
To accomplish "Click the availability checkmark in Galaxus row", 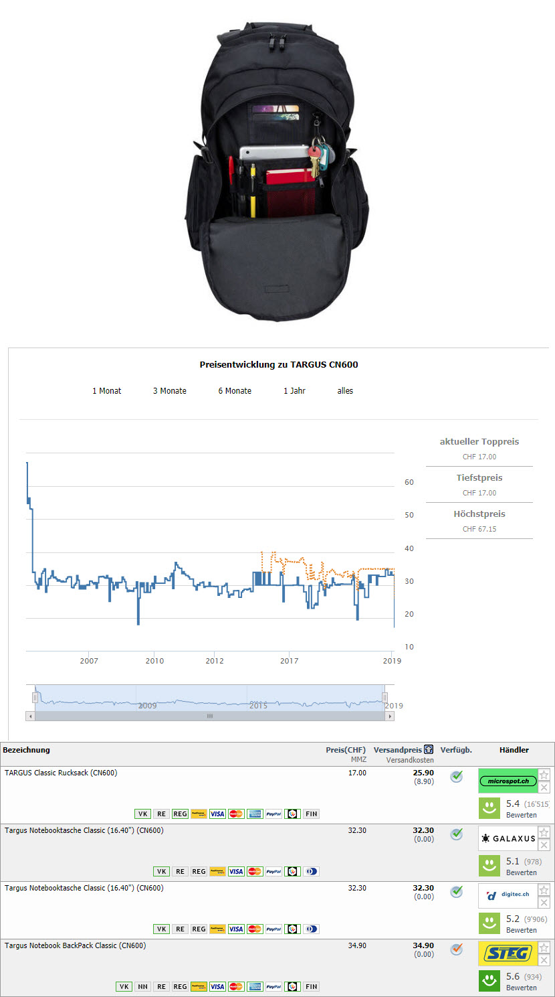I will pos(456,834).
